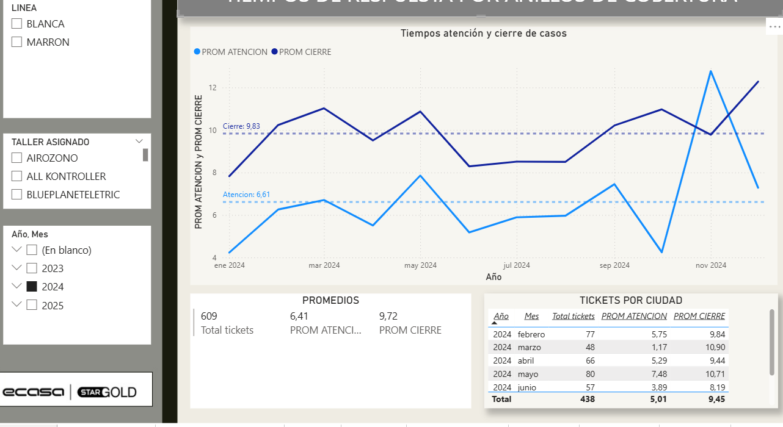This screenshot has height=427, width=783.
Task: Collapse the 2024 chevron in date slicer
Action: (16, 287)
